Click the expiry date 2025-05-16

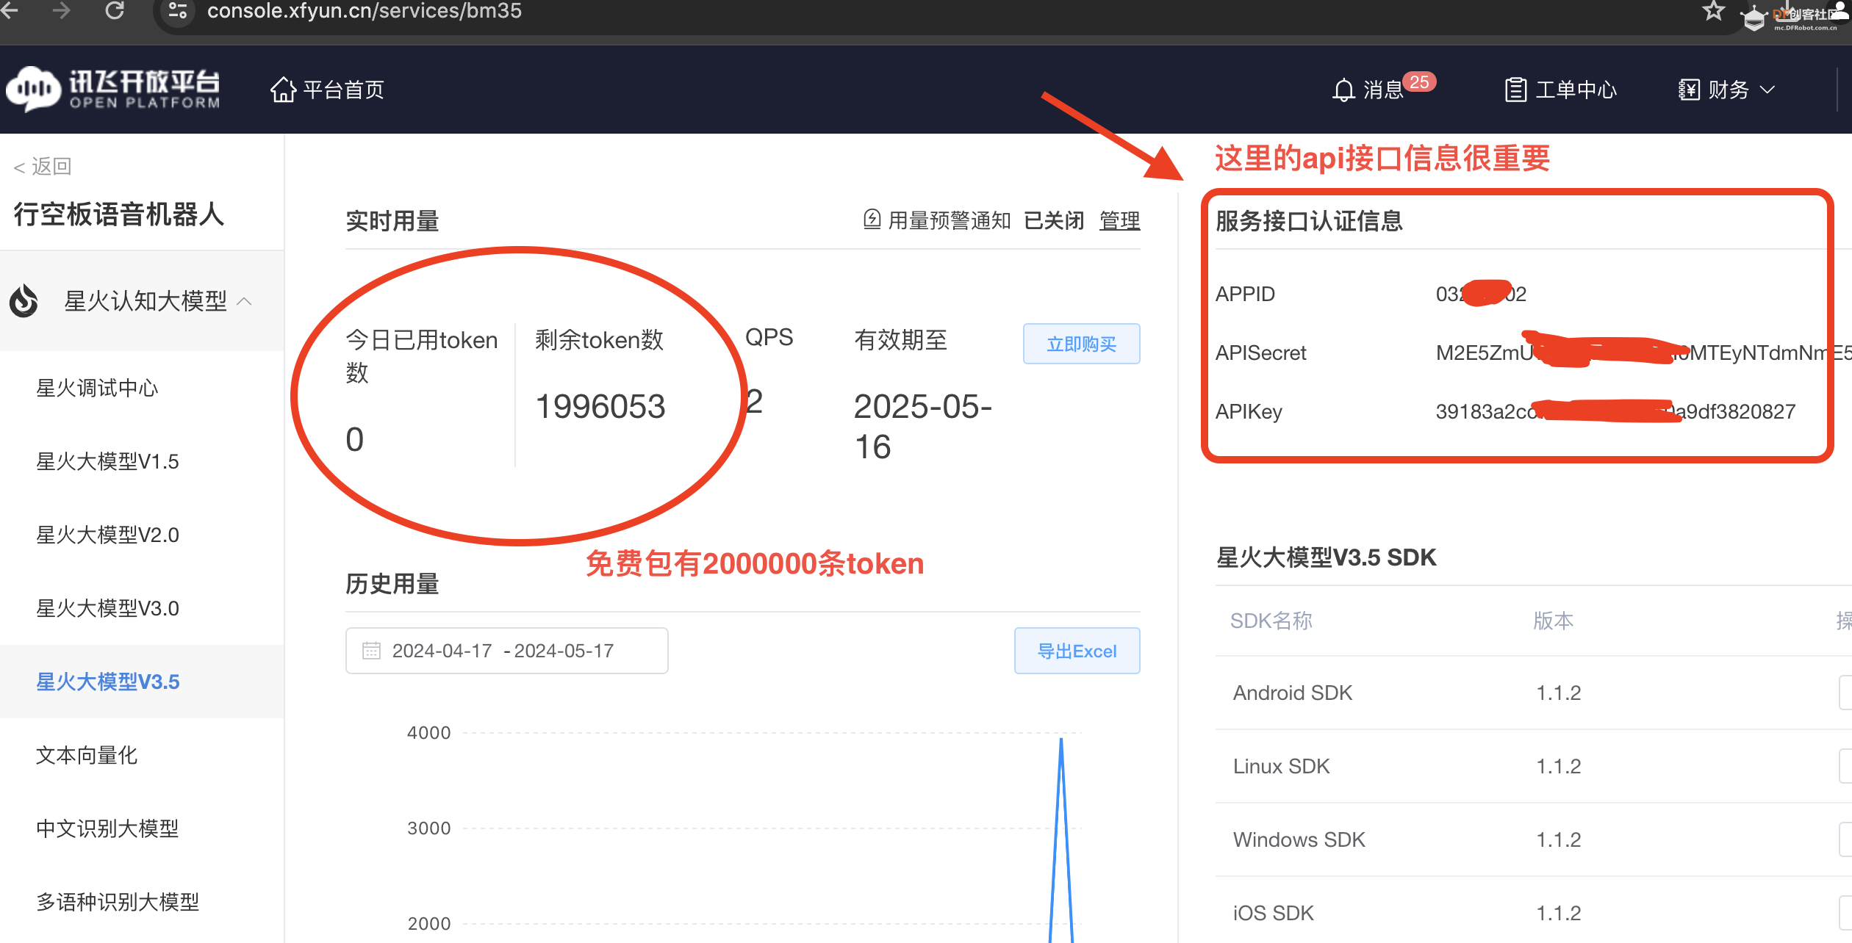pos(923,427)
